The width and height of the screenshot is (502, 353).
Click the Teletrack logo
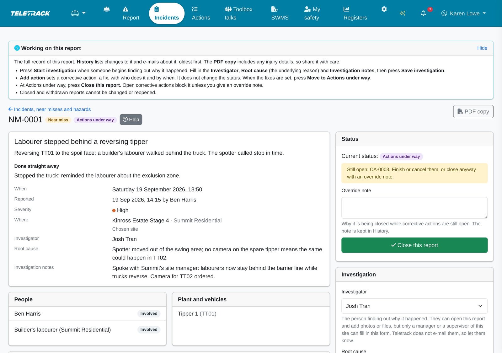click(x=30, y=13)
